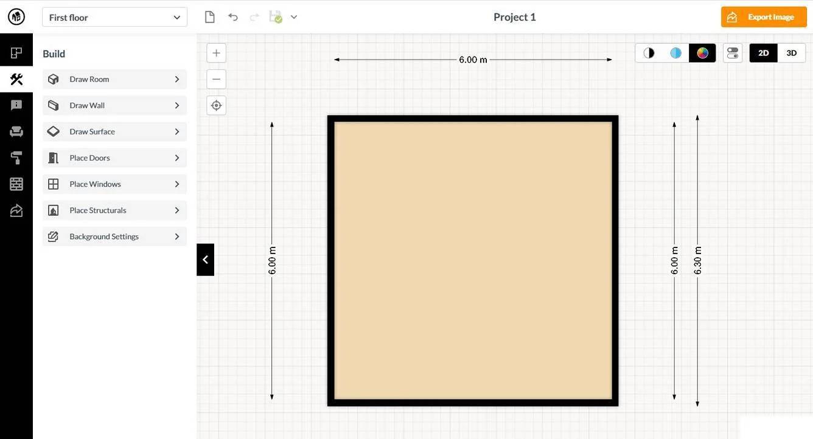The width and height of the screenshot is (813, 439).
Task: Select the furniture sofa sidebar icon
Action: pos(16,131)
